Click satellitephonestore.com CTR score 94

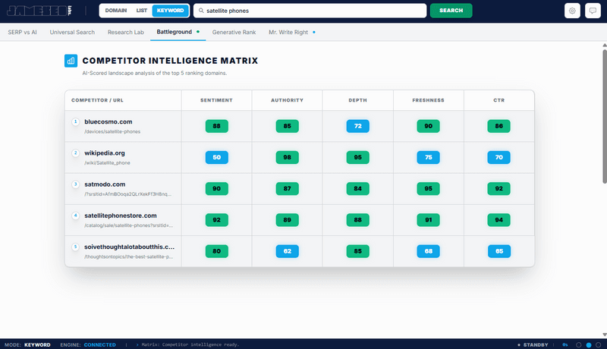pyautogui.click(x=499, y=220)
